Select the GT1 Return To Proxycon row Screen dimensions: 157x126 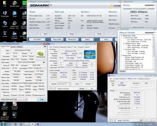pyautogui.click(x=139, y=40)
